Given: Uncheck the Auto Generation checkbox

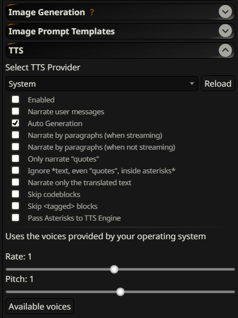Looking at the screenshot, I should (16, 123).
